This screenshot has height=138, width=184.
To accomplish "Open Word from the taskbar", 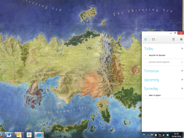I will (x=9, y=135).
